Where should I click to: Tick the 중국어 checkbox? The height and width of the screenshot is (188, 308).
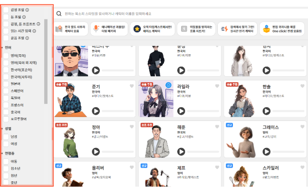click(6, 112)
